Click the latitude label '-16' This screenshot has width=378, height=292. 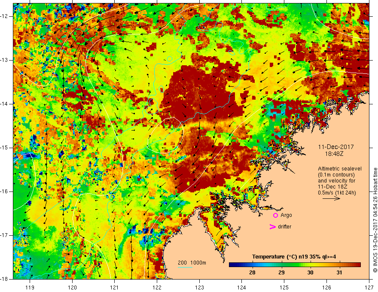point(5,192)
